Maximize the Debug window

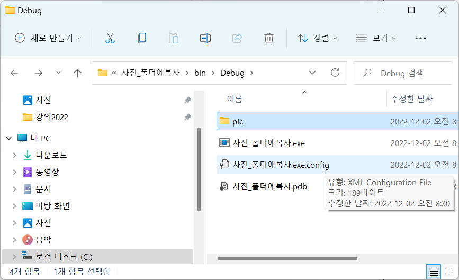411,10
